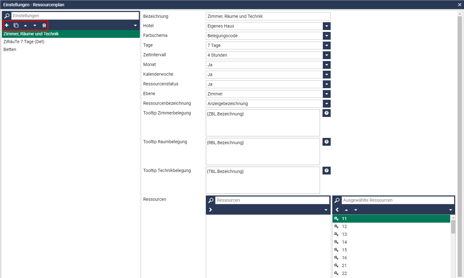The height and width of the screenshot is (278, 464).
Task: Move selected setting down in left toolbar
Action: tap(35, 25)
